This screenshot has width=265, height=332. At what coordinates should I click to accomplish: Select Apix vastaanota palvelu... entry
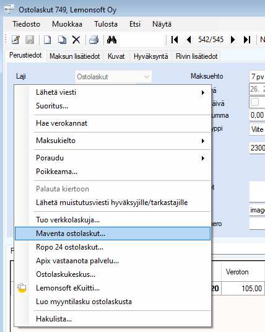coord(113,261)
